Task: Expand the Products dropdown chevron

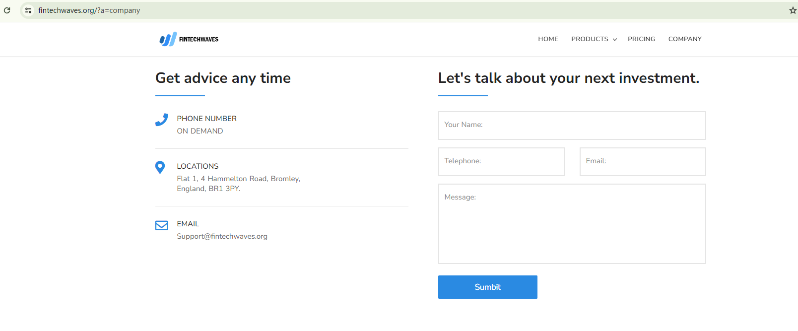Action: click(x=615, y=40)
